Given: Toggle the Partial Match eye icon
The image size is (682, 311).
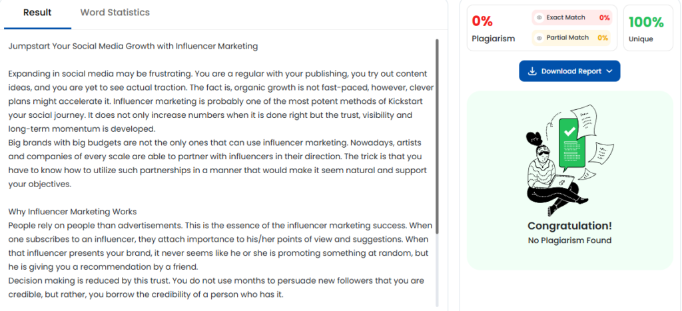Looking at the screenshot, I should click(539, 38).
